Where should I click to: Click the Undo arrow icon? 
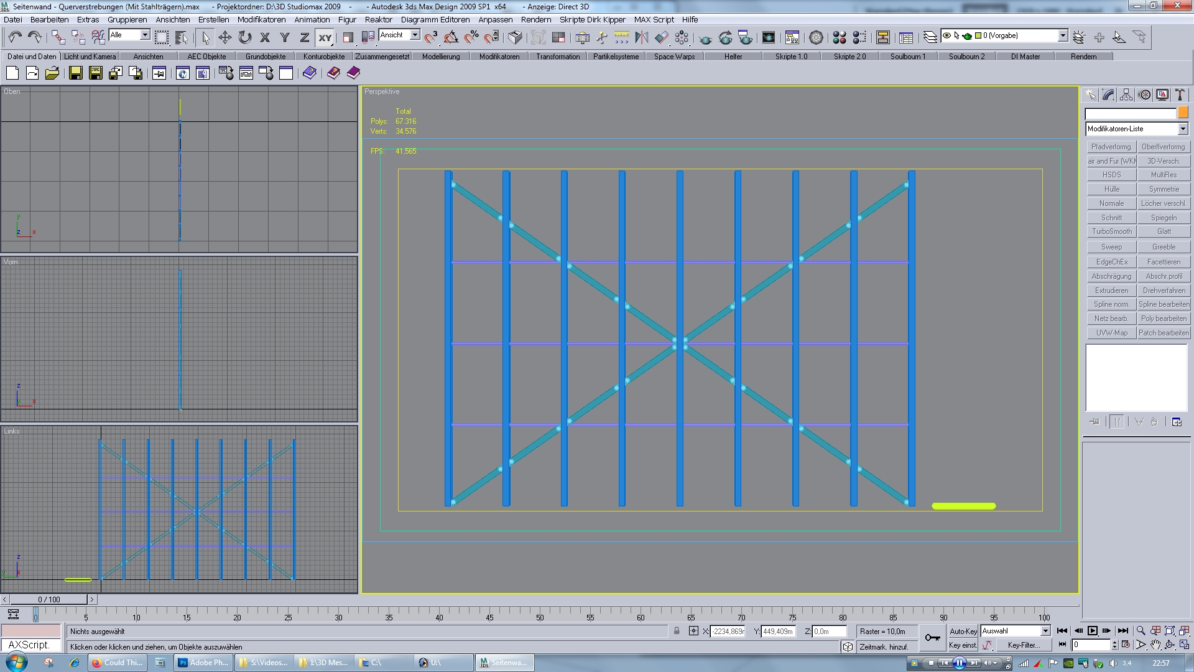coord(15,37)
